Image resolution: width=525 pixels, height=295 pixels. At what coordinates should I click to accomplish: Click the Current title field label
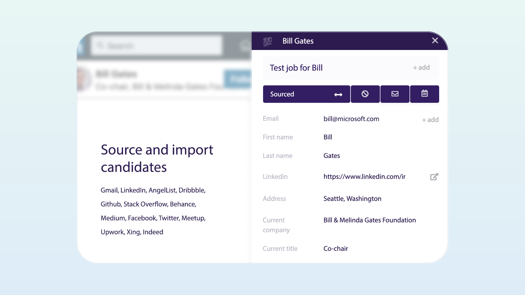(280, 249)
